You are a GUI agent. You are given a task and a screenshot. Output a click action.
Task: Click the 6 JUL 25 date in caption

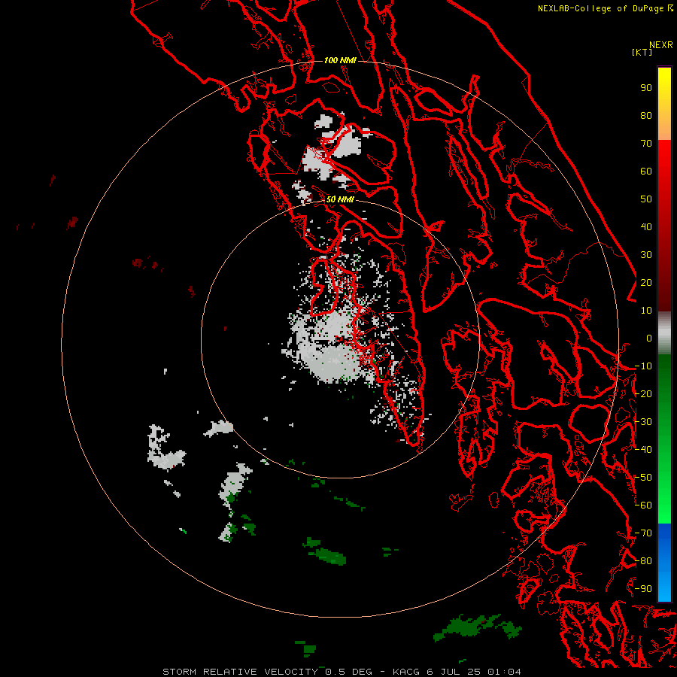(454, 672)
